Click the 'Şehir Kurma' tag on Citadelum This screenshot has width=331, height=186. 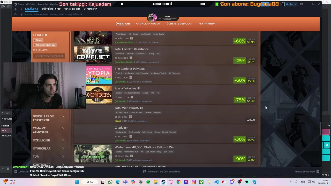coord(147,132)
